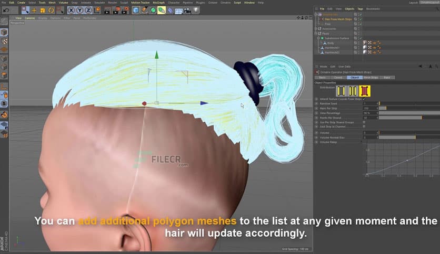
Task: Click the Spline Pen icon
Action: coord(144,10)
